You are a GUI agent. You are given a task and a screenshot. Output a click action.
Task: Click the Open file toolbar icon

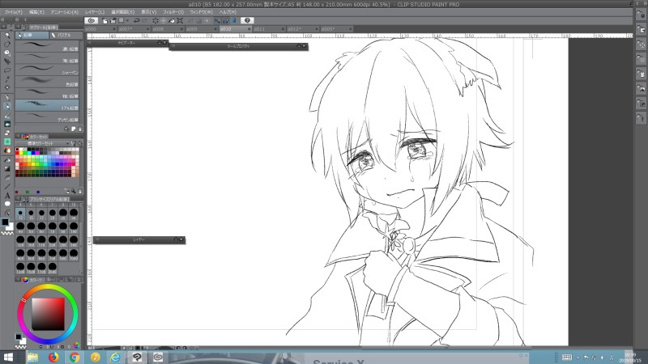pyautogui.click(x=113, y=20)
